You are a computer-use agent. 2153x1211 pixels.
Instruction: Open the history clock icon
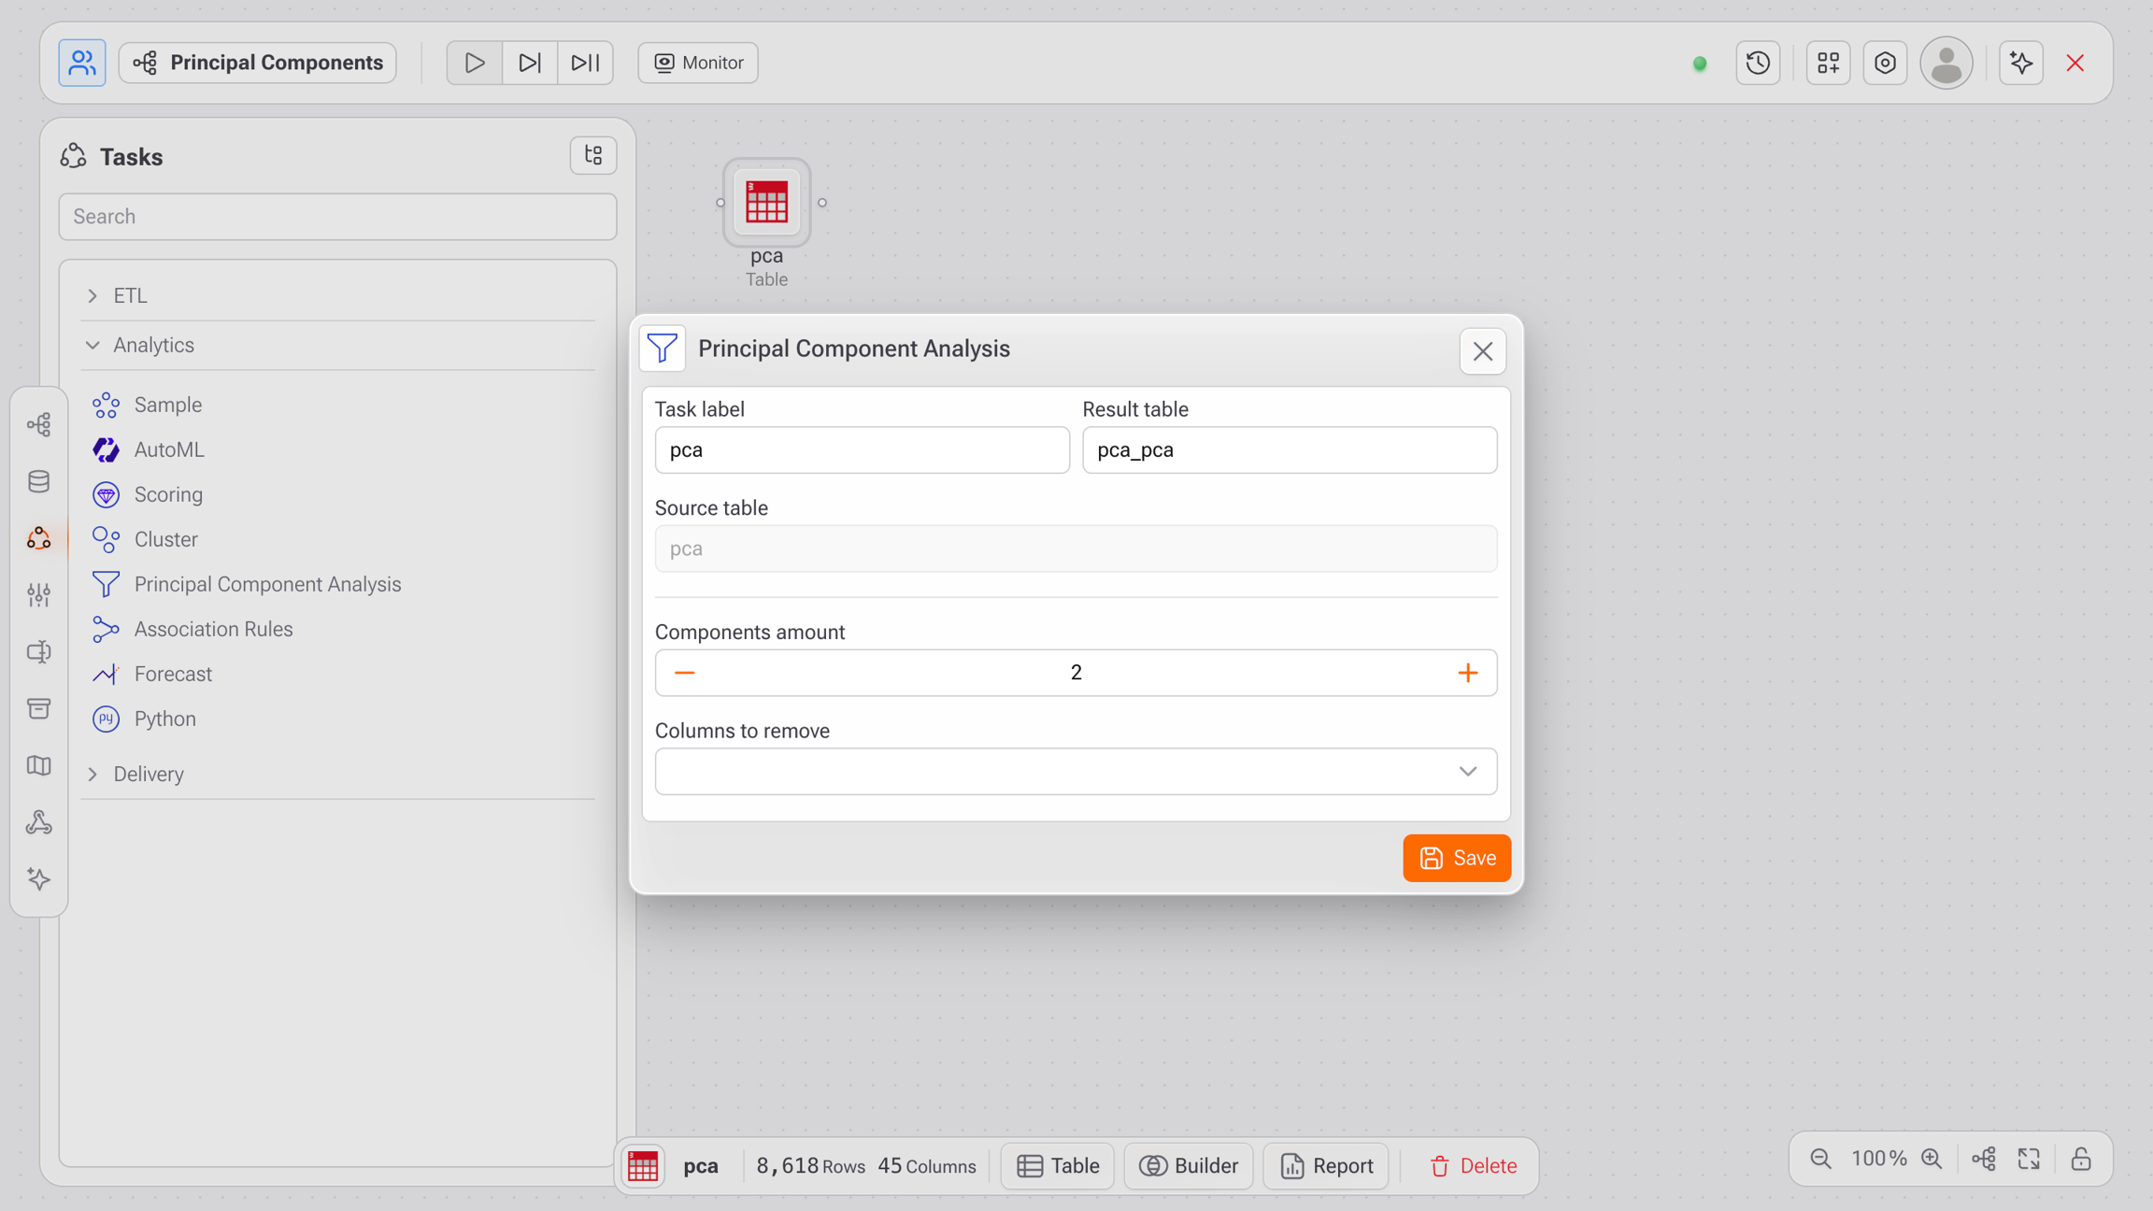[x=1758, y=63]
